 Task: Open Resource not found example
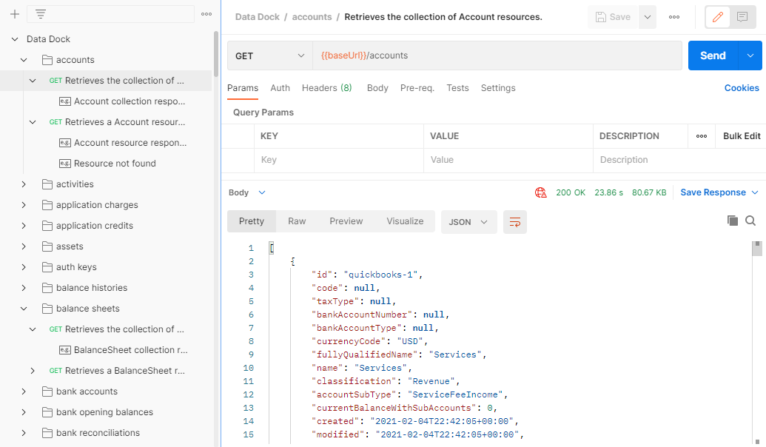pos(107,164)
